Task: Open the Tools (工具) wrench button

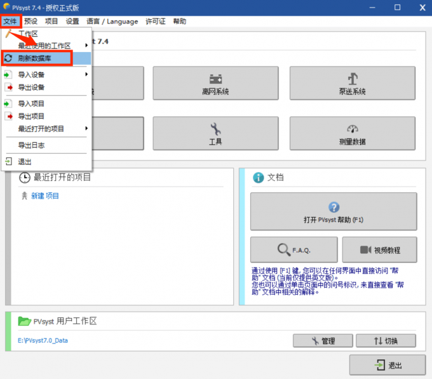Action: [x=215, y=133]
